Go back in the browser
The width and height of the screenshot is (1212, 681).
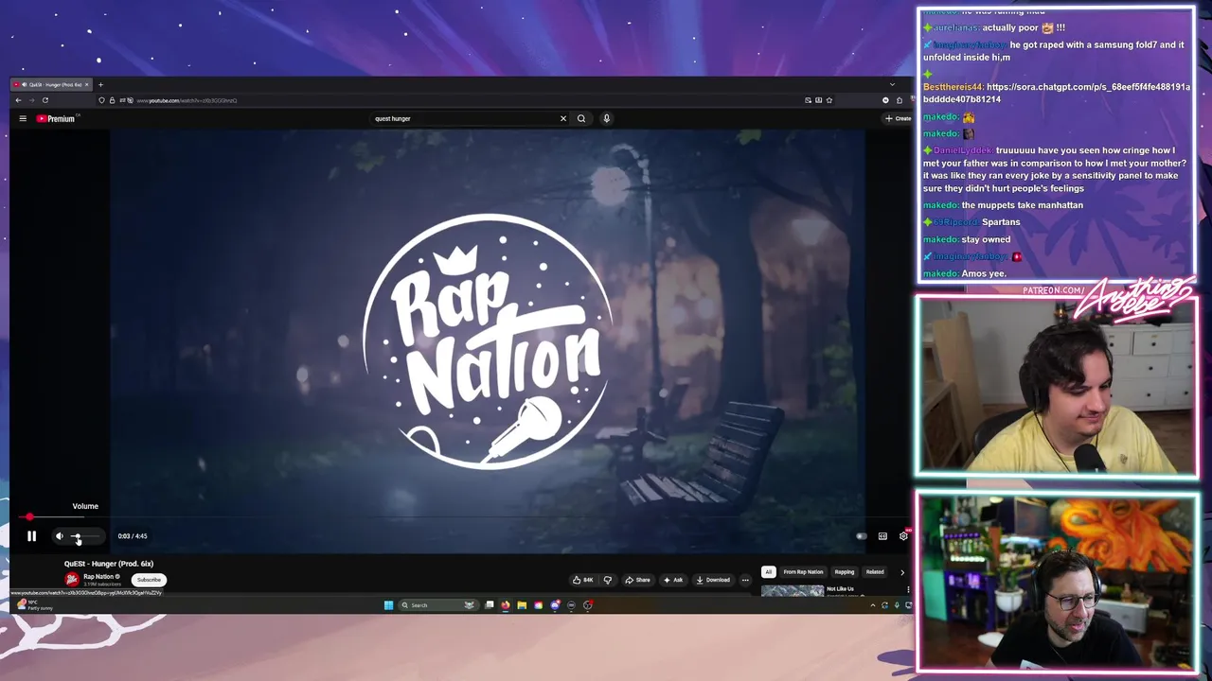pos(18,100)
